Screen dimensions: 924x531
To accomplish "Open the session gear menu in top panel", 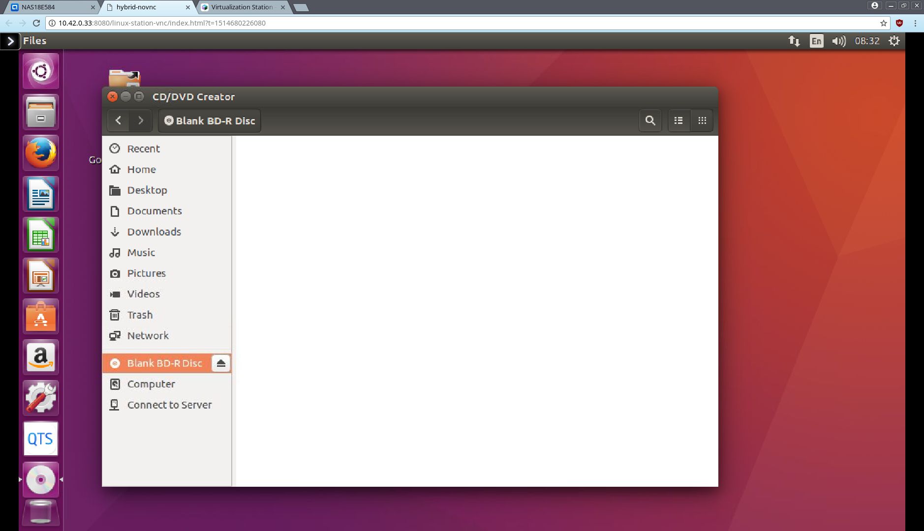I will [x=894, y=41].
